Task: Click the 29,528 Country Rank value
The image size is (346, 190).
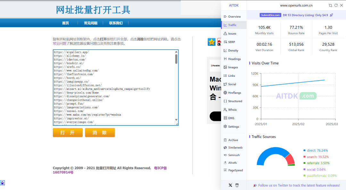Action: coord(328,44)
